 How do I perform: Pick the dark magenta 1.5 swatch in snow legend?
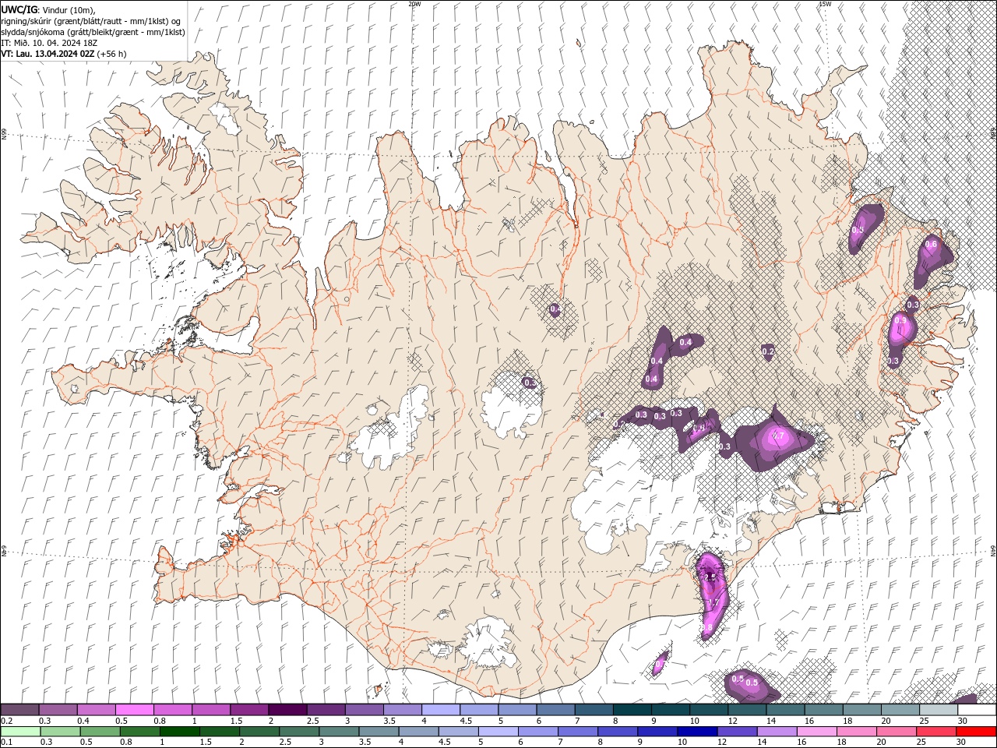coord(249,710)
